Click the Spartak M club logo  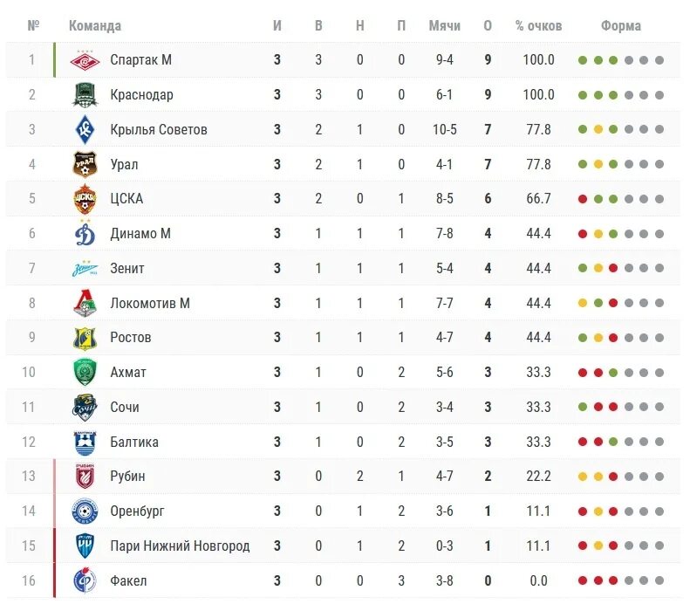click(85, 60)
